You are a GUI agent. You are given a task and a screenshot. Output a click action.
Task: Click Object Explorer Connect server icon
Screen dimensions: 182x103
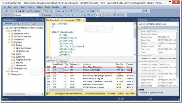pos(15,24)
